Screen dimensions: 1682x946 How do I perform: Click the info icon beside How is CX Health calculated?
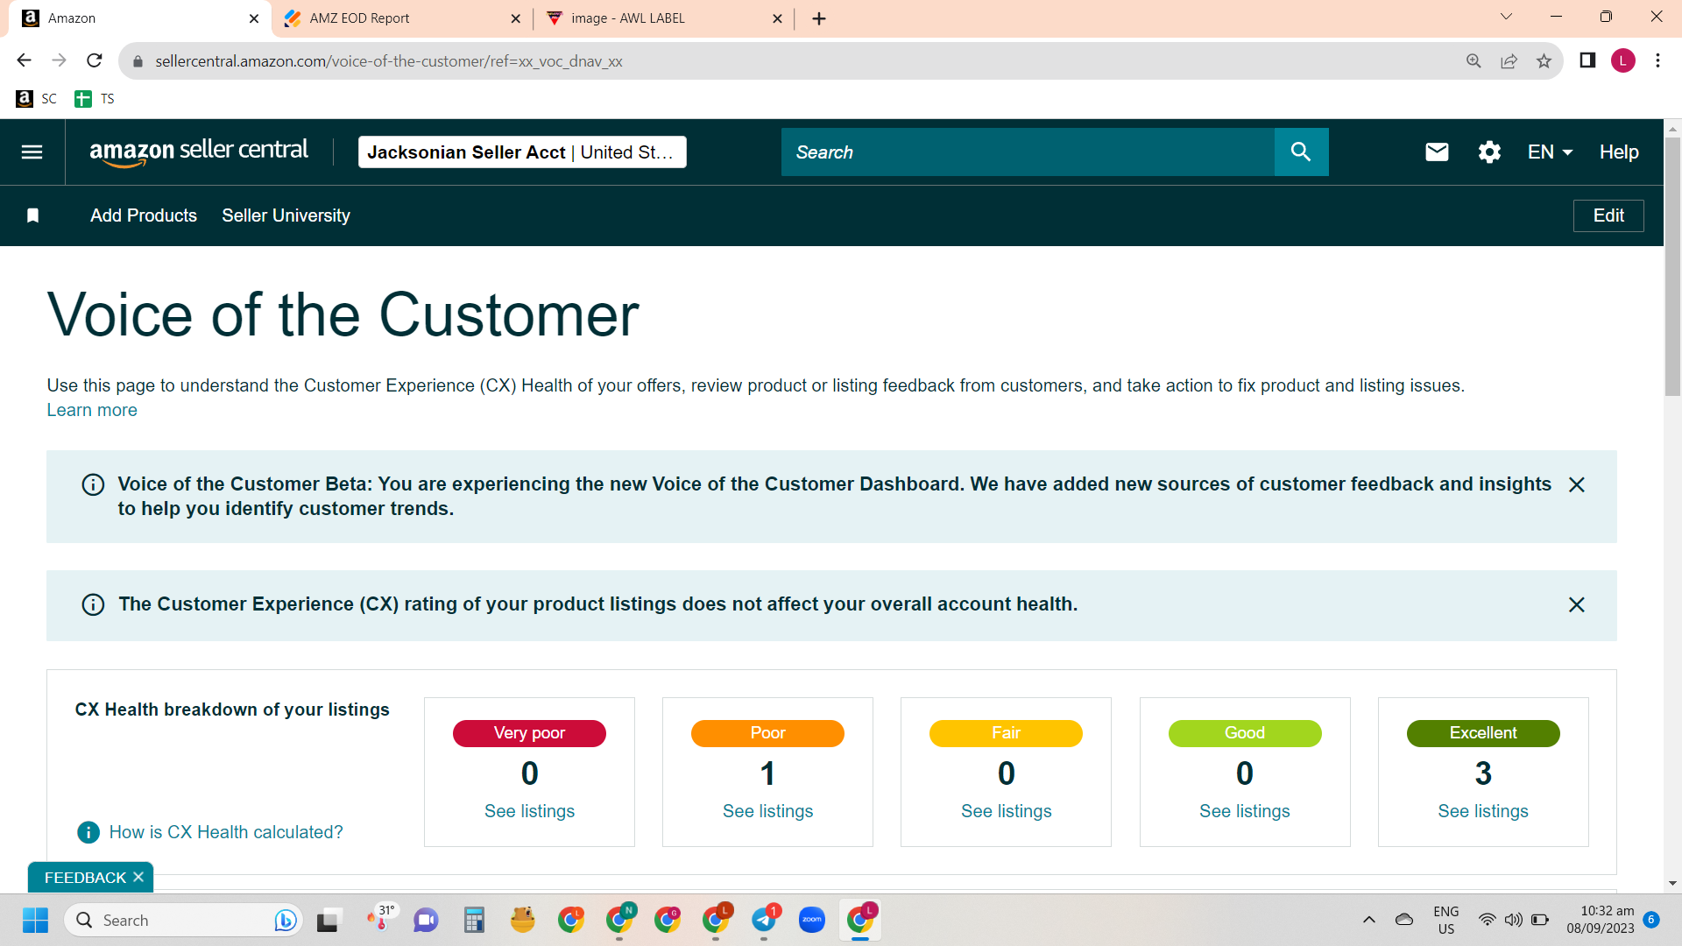click(88, 832)
